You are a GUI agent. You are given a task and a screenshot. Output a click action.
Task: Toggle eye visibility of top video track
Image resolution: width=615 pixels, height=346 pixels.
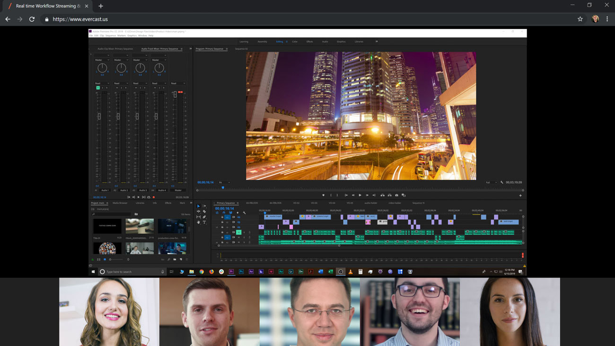tap(239, 217)
